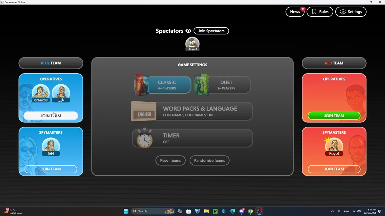
Task: Click the Codenames app taskbar icon
Action: click(x=259, y=211)
